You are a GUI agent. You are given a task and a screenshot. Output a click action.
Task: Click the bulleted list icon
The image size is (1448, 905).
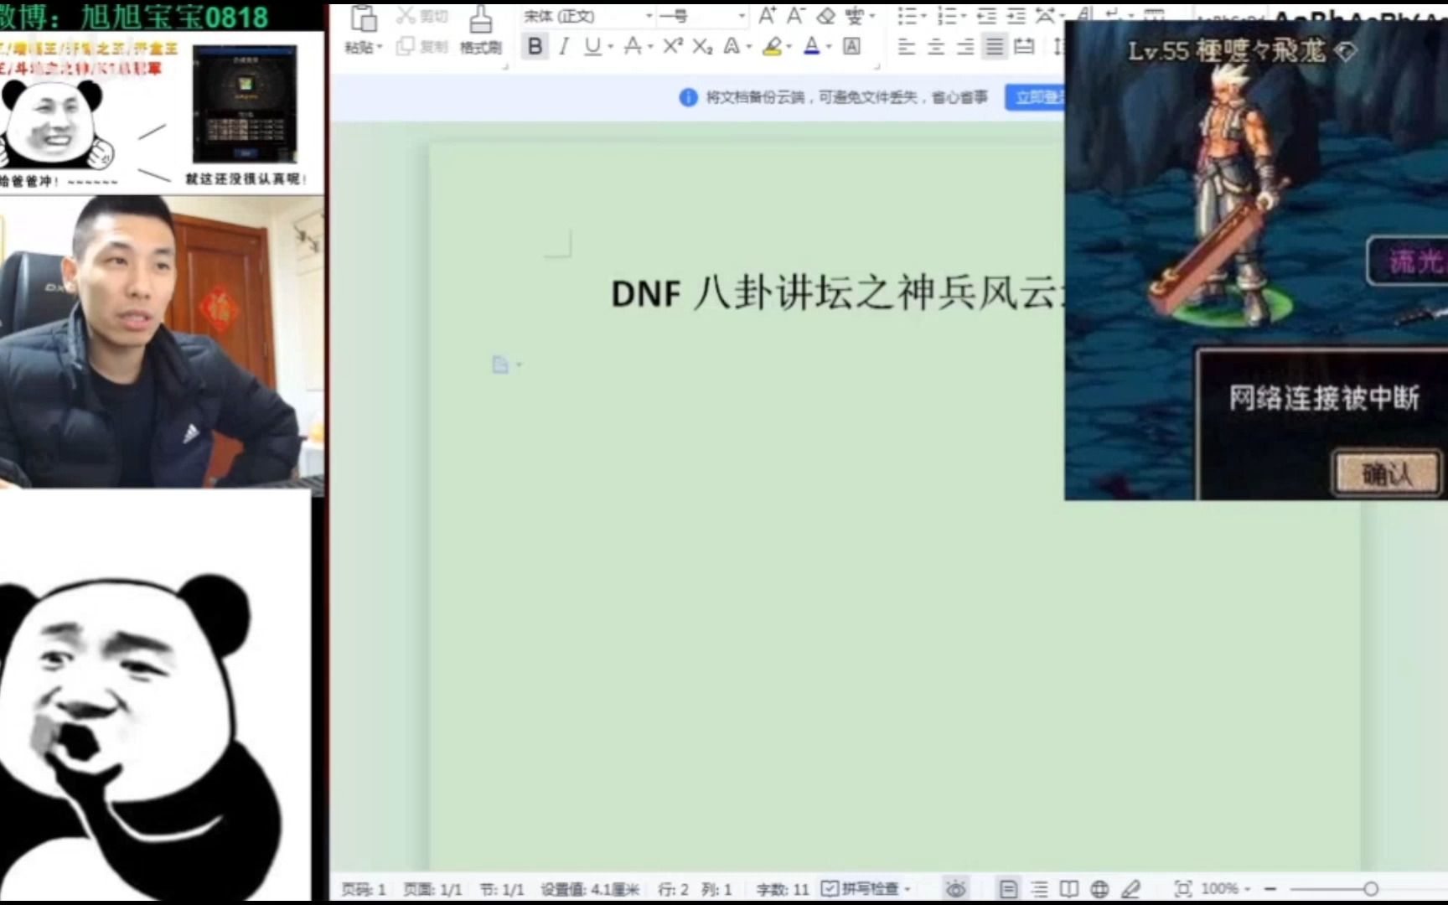click(906, 16)
